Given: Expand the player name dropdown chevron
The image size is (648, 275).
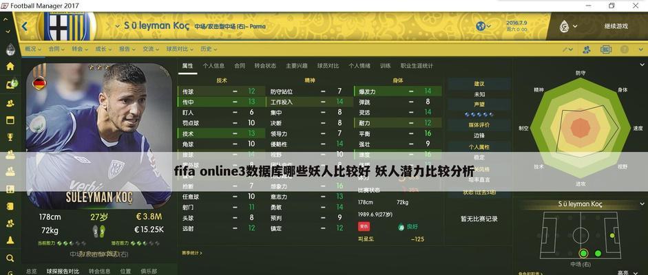Looking at the screenshot, I should click(x=118, y=26).
